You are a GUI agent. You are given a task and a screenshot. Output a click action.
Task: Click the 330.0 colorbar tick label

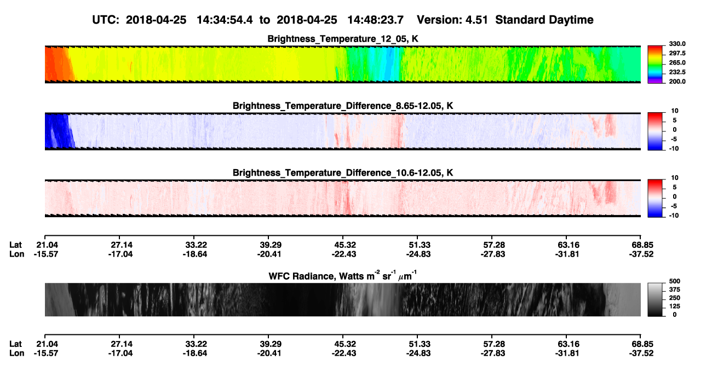pyautogui.click(x=677, y=44)
